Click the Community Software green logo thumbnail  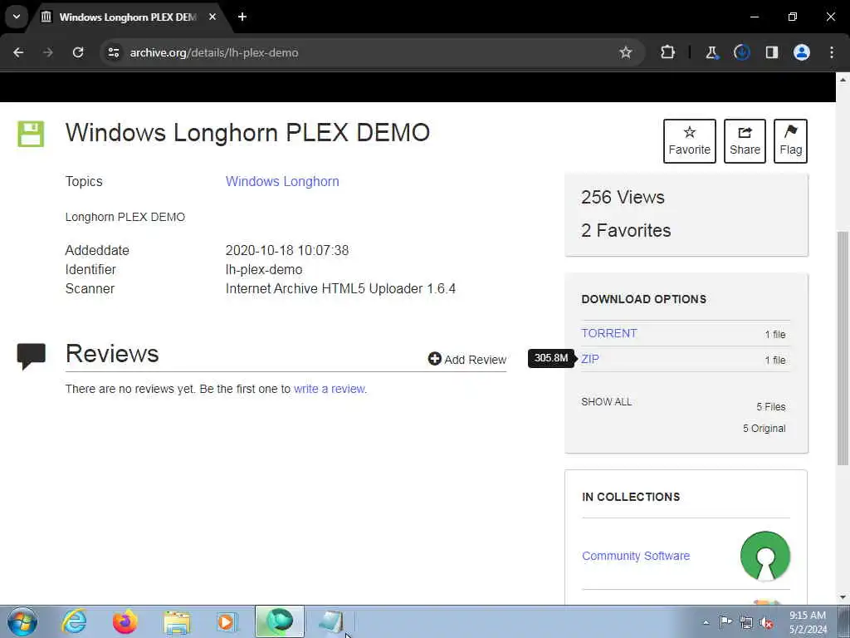click(x=765, y=556)
